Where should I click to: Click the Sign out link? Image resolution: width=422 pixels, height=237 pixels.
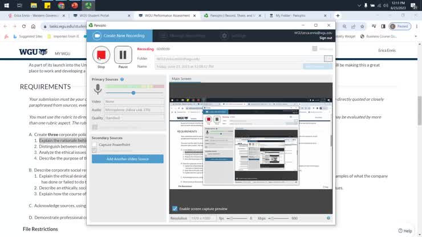click(325, 38)
